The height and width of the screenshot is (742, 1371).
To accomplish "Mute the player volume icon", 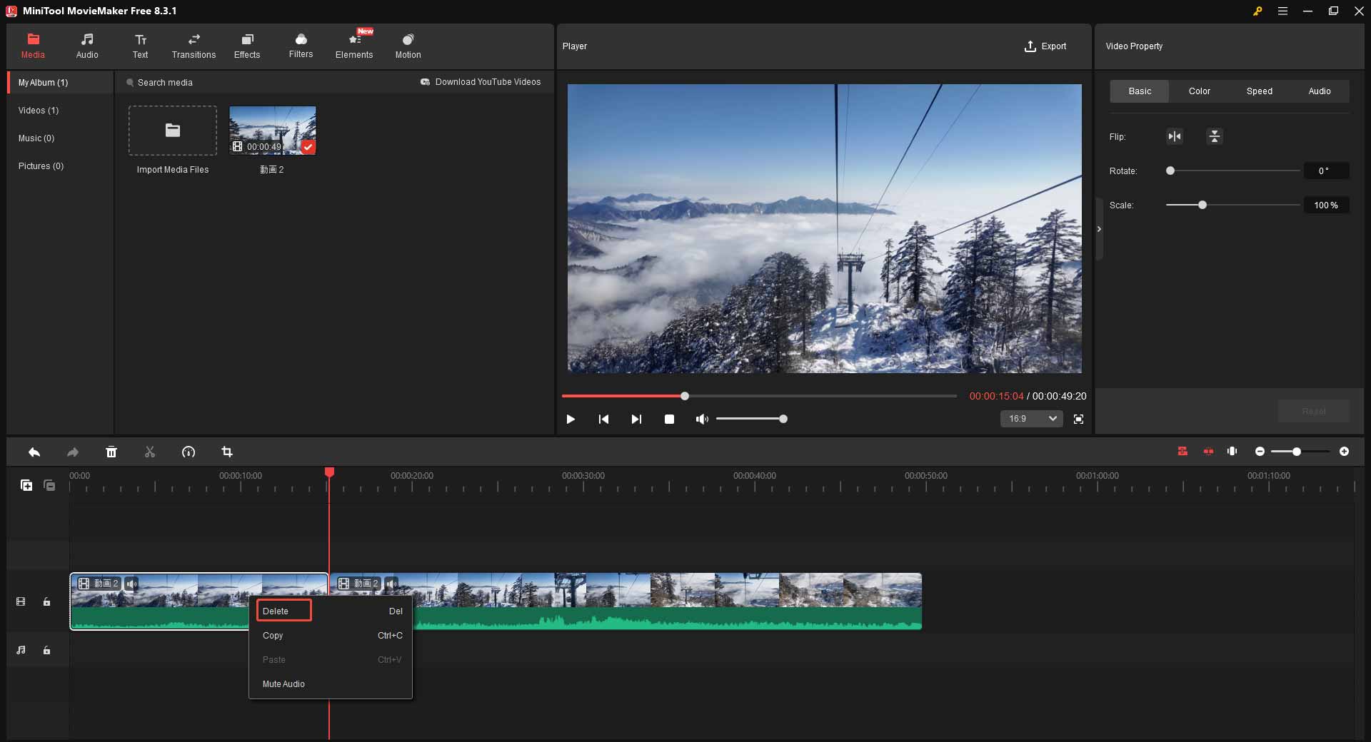I will pyautogui.click(x=701, y=419).
